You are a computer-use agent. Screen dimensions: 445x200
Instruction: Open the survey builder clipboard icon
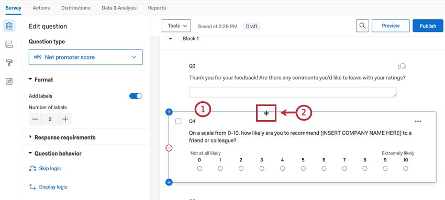[9, 26]
